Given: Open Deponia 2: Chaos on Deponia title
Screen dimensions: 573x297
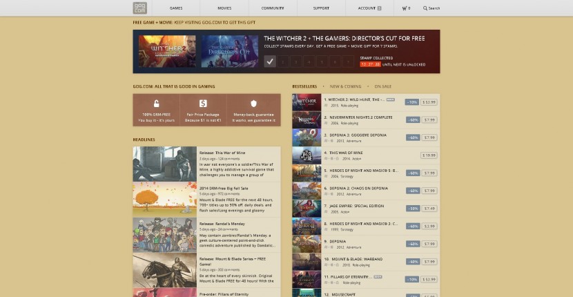Looking at the screenshot, I should coord(358,188).
